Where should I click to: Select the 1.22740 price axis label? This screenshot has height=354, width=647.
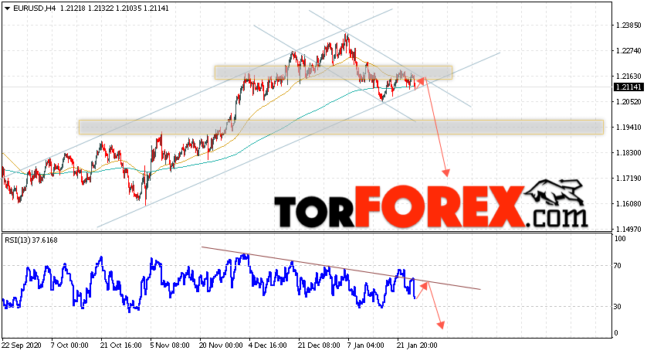[x=628, y=51]
